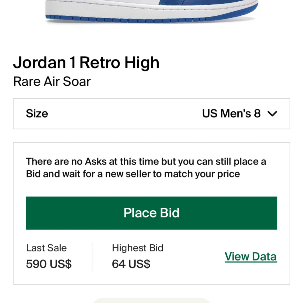Tap the partially visible rounded button at bottom
Image resolution: width=303 pixels, height=303 pixels.
(151, 301)
